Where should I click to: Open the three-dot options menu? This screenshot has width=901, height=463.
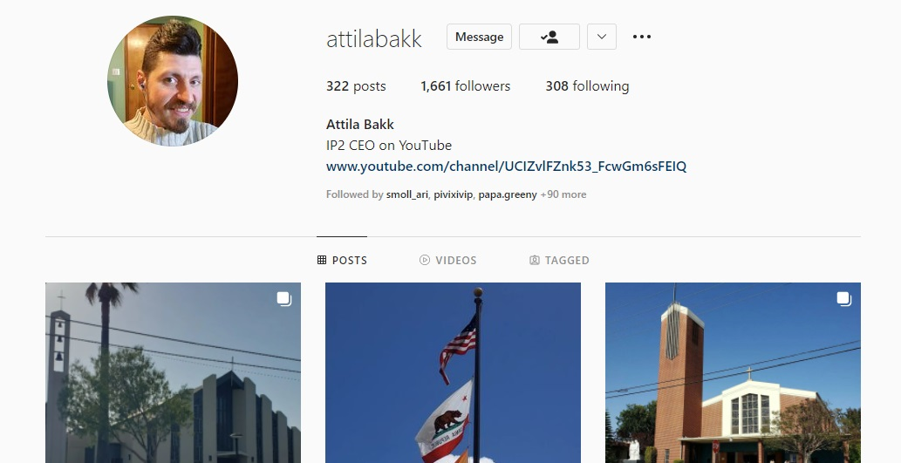(x=642, y=37)
